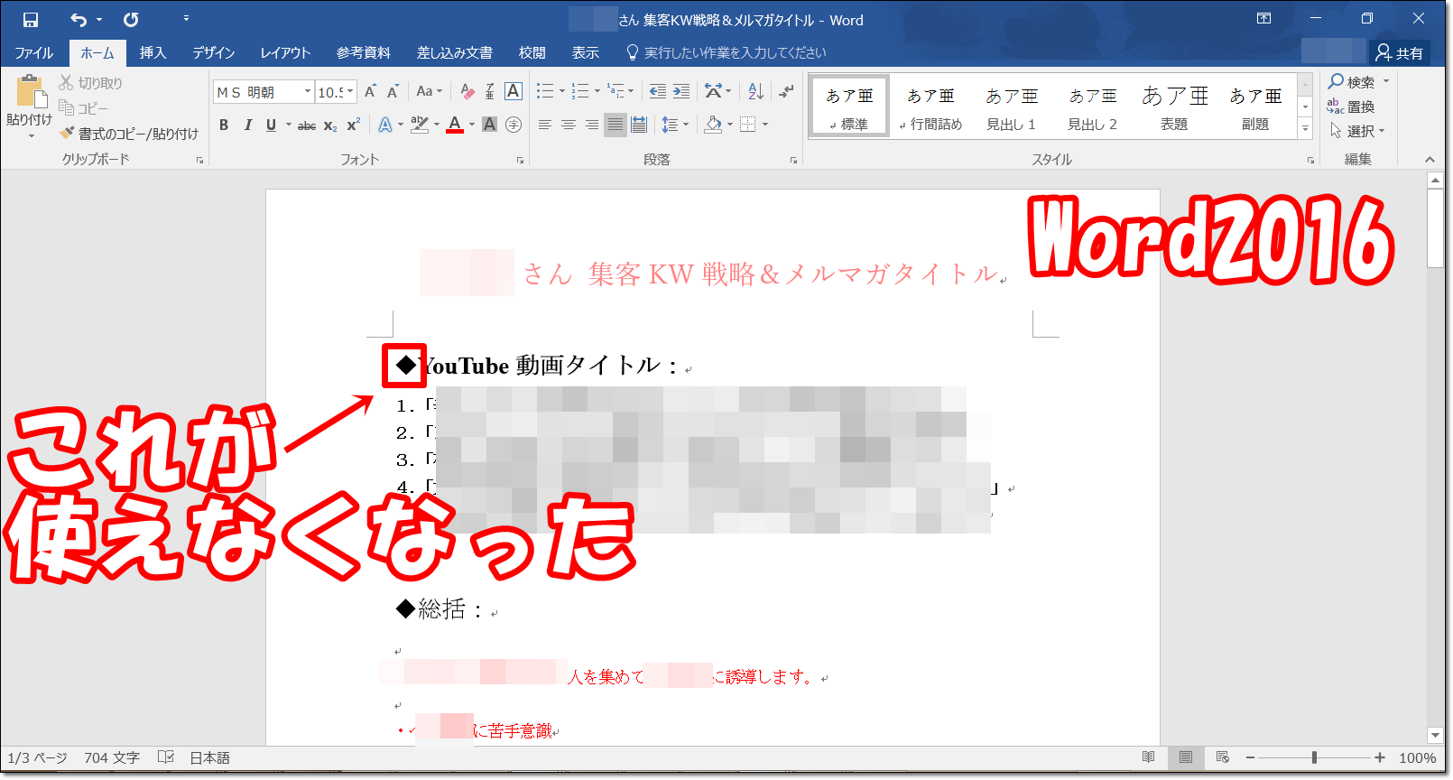This screenshot has width=1453, height=780.
Task: Open the ファイル tab
Action: (34, 53)
